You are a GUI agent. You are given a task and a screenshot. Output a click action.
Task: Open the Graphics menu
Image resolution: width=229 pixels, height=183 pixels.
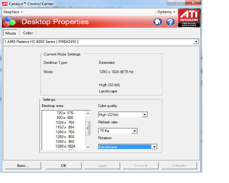[x=13, y=12]
